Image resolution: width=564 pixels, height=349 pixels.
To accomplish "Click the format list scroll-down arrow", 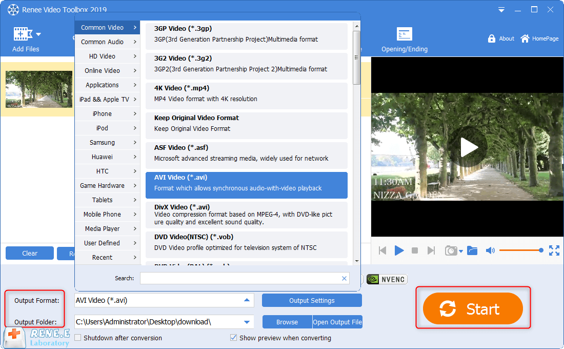I will click(x=357, y=261).
